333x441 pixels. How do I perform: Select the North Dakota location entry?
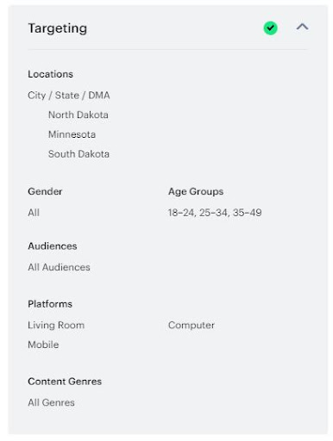79,115
